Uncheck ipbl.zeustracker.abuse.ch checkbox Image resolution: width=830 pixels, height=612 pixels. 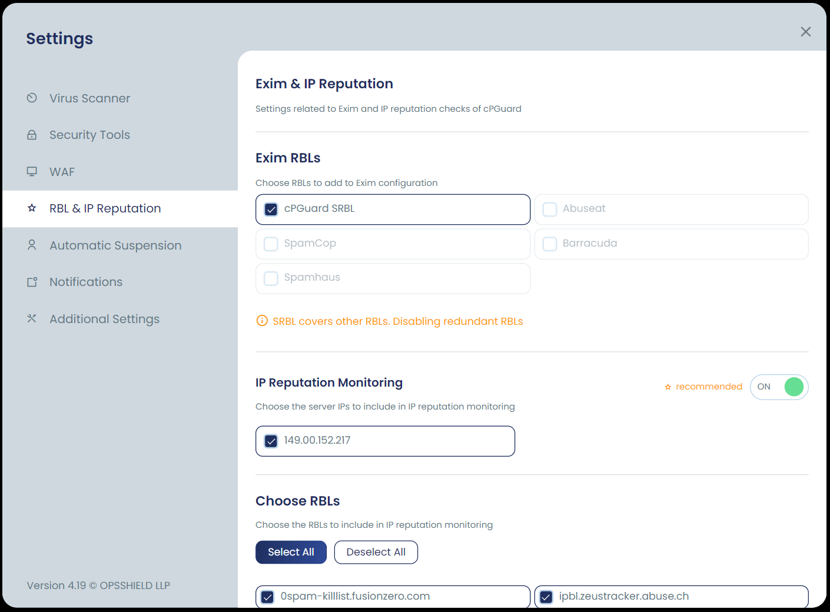pyautogui.click(x=546, y=597)
